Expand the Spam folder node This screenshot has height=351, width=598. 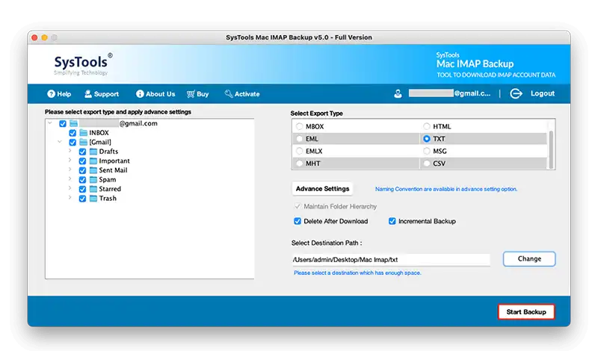point(70,178)
